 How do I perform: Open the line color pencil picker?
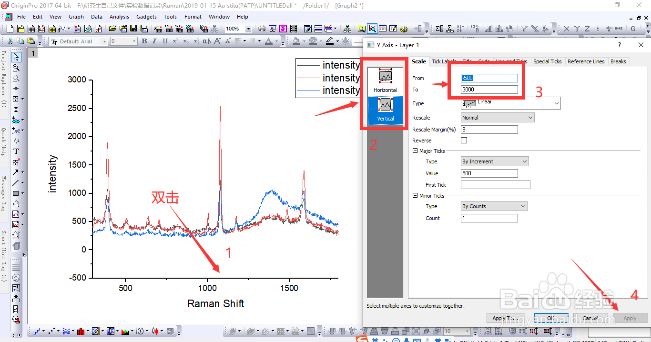330,41
